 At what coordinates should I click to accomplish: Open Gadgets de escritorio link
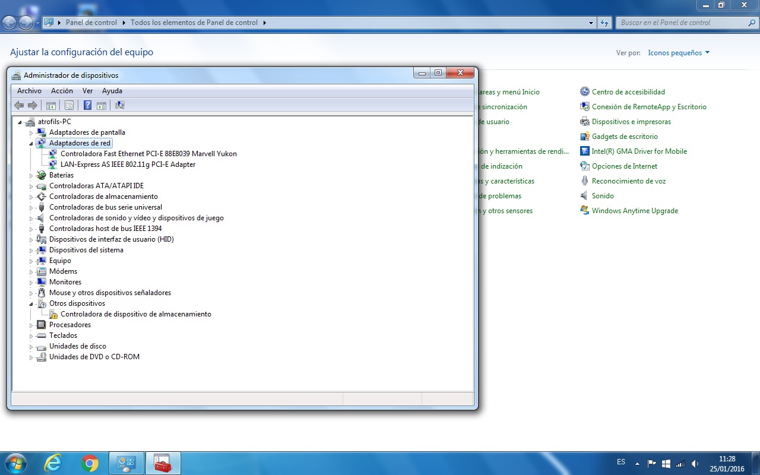pyautogui.click(x=625, y=137)
